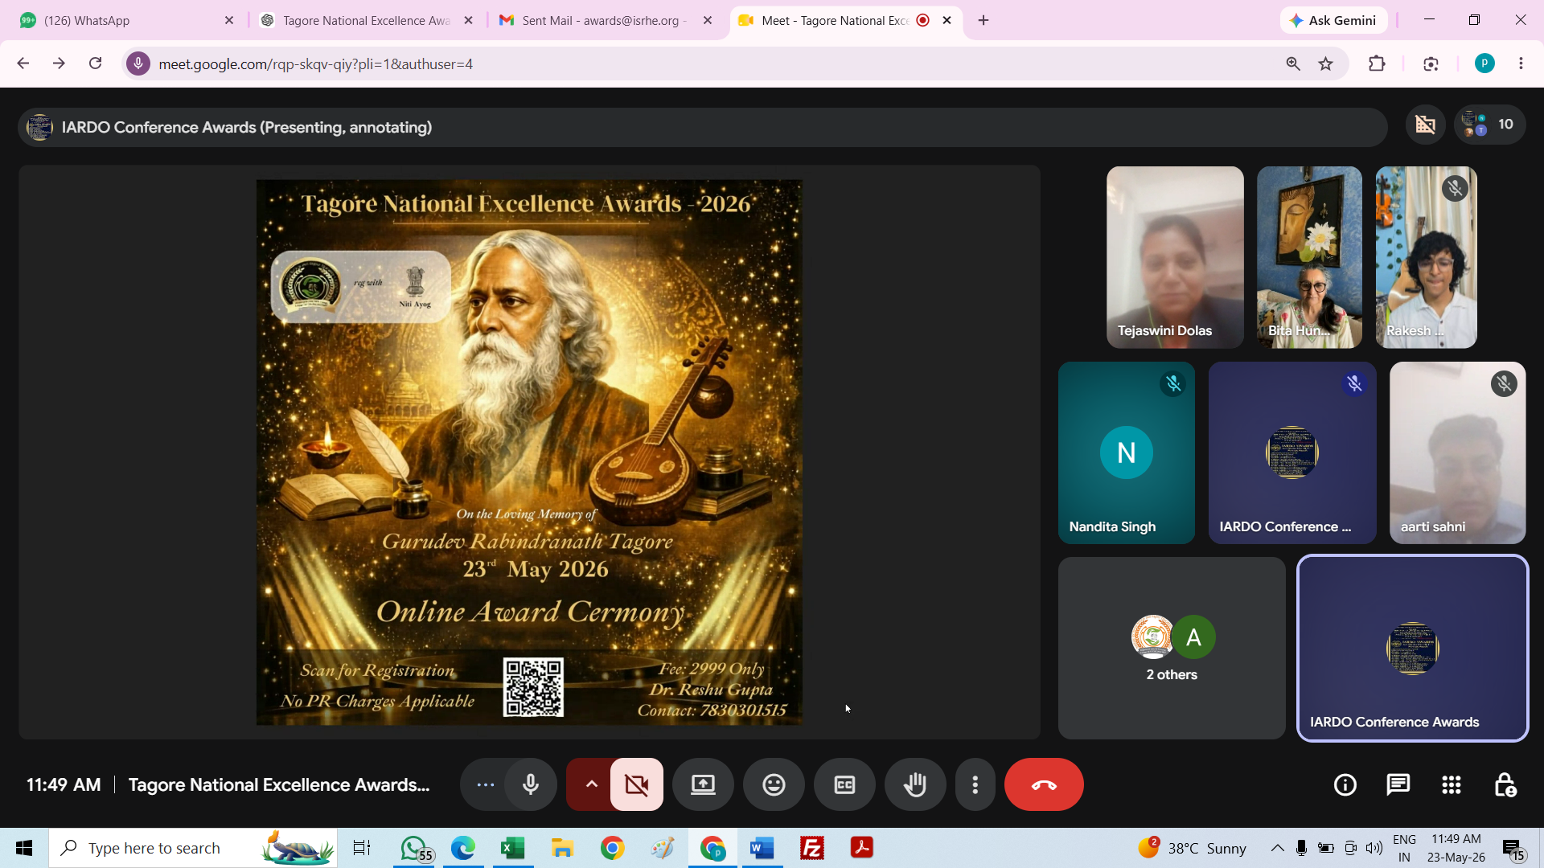Open File Explorer from the taskbar
Image resolution: width=1544 pixels, height=868 pixels.
coord(562,848)
